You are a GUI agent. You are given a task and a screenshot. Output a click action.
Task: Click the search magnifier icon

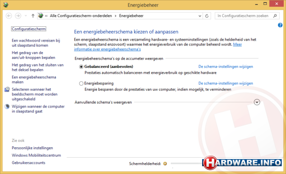coord(275,16)
